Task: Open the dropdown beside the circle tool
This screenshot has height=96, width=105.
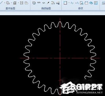Action: click(x=12, y=3)
